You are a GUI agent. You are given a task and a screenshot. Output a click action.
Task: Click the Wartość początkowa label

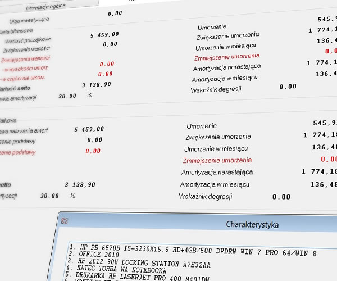(28, 40)
